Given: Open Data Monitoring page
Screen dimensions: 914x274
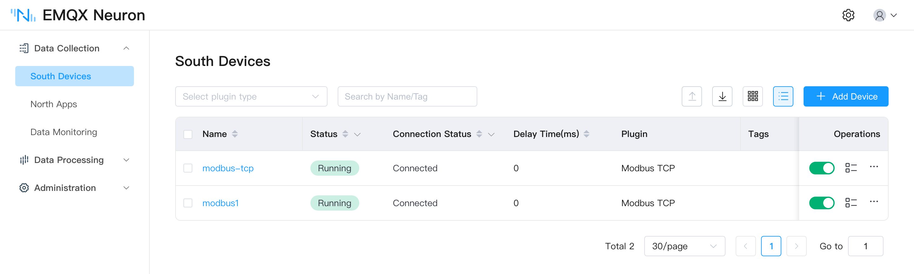Looking at the screenshot, I should [63, 132].
